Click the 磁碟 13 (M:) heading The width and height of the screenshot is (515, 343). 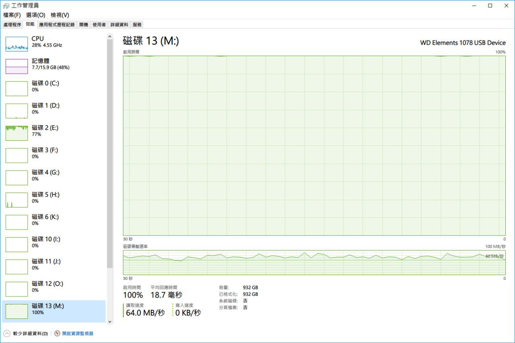[x=151, y=41]
